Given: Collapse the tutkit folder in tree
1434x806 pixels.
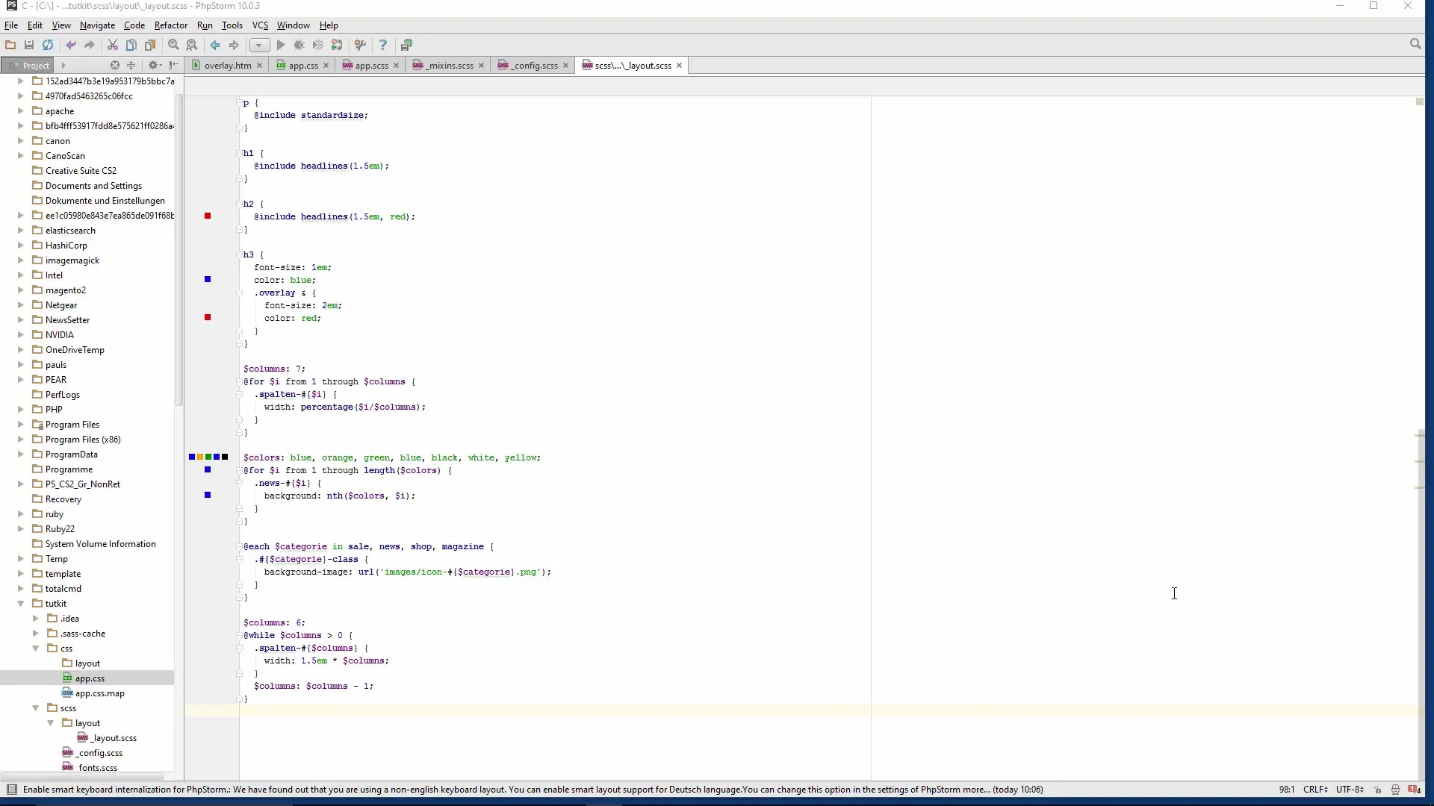Looking at the screenshot, I should 21,604.
